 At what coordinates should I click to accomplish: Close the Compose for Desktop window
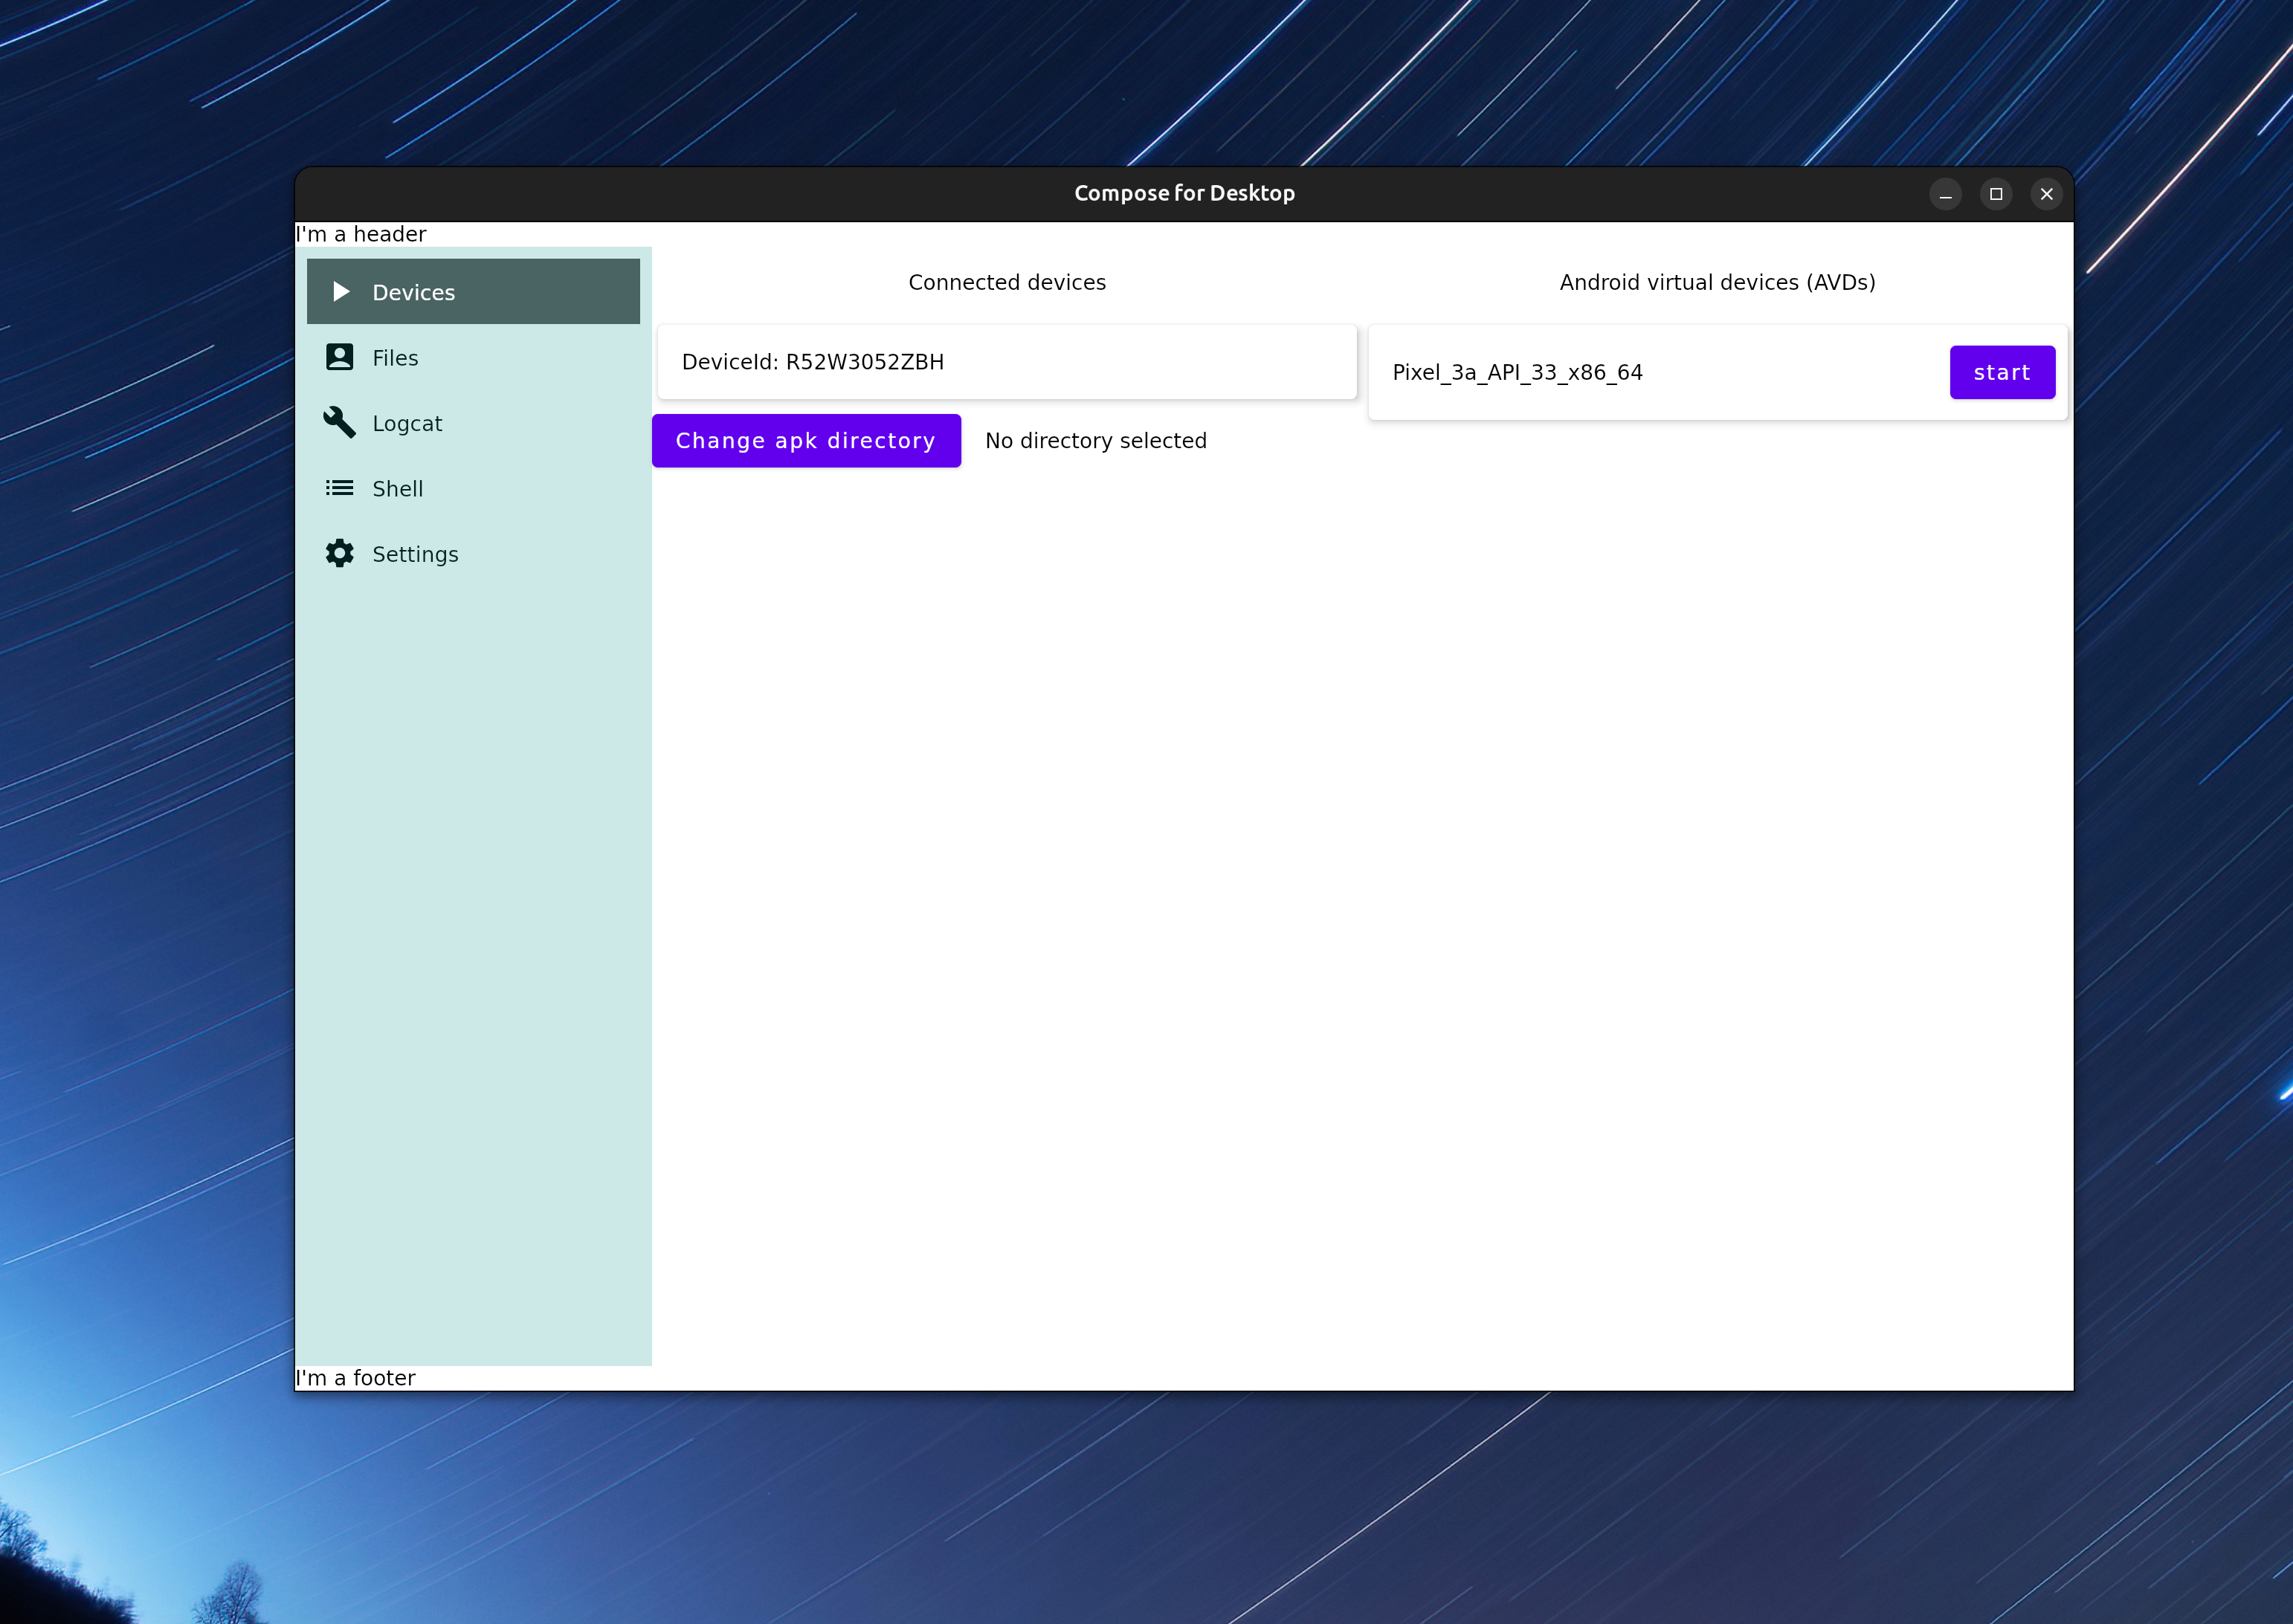(x=2047, y=194)
